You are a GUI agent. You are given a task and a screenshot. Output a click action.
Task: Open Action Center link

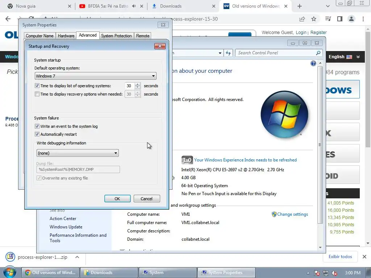tap(63, 219)
